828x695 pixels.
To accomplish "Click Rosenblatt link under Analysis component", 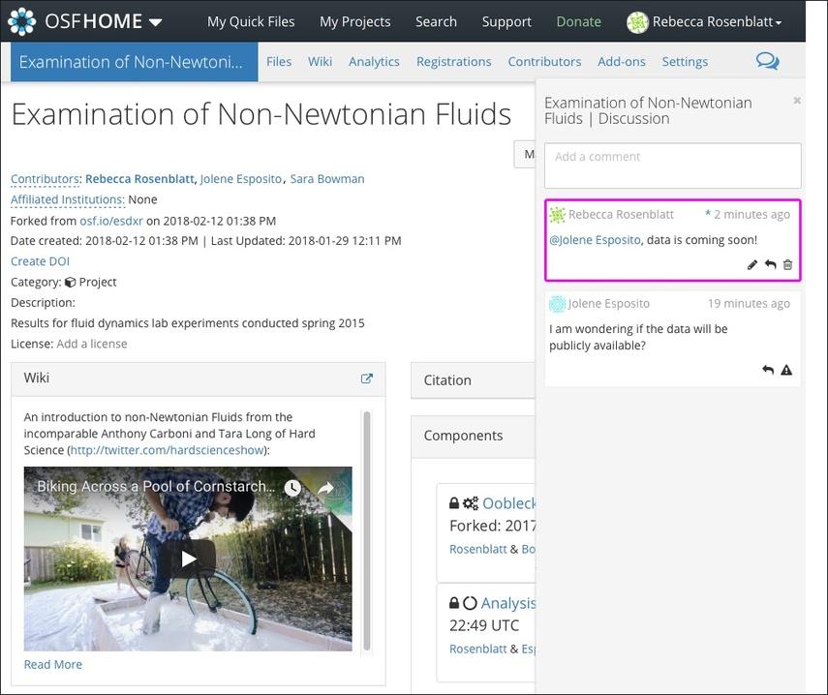I will [x=477, y=649].
